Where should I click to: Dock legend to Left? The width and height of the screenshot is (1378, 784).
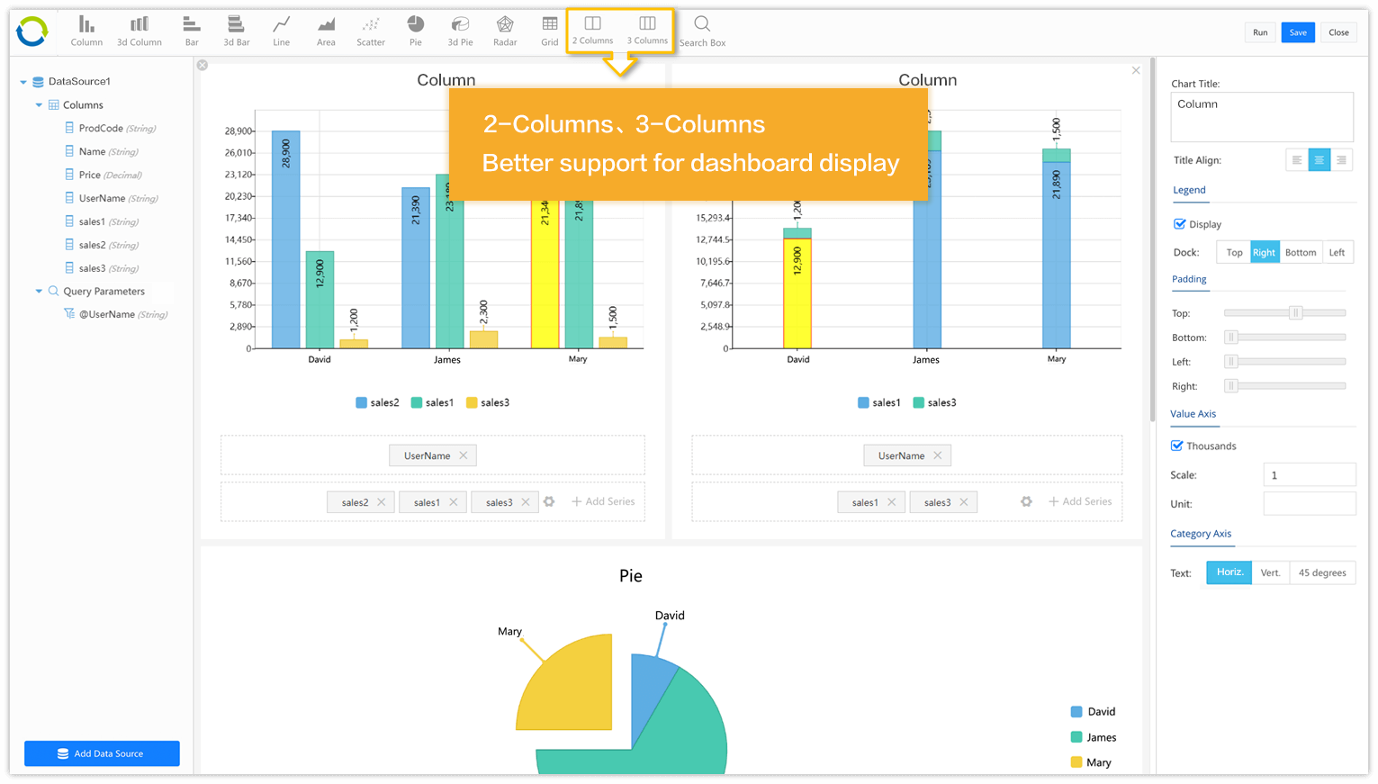click(1337, 253)
